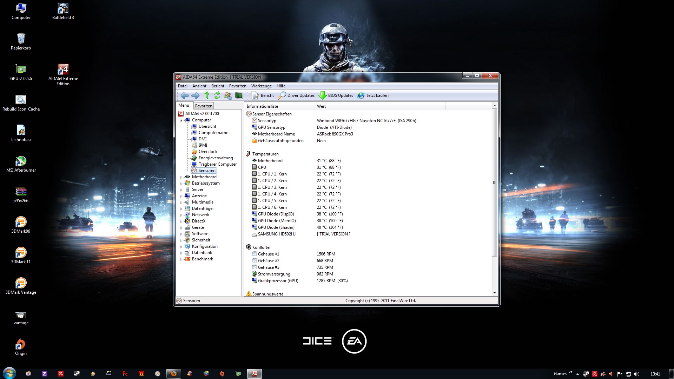674x379 pixels.
Task: Click the users toolbar icon
Action: point(228,95)
